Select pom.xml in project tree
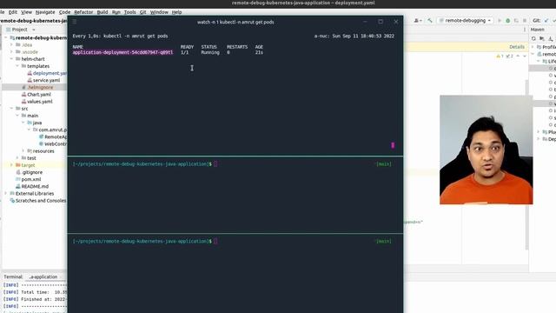The height and width of the screenshot is (313, 556). tap(31, 179)
